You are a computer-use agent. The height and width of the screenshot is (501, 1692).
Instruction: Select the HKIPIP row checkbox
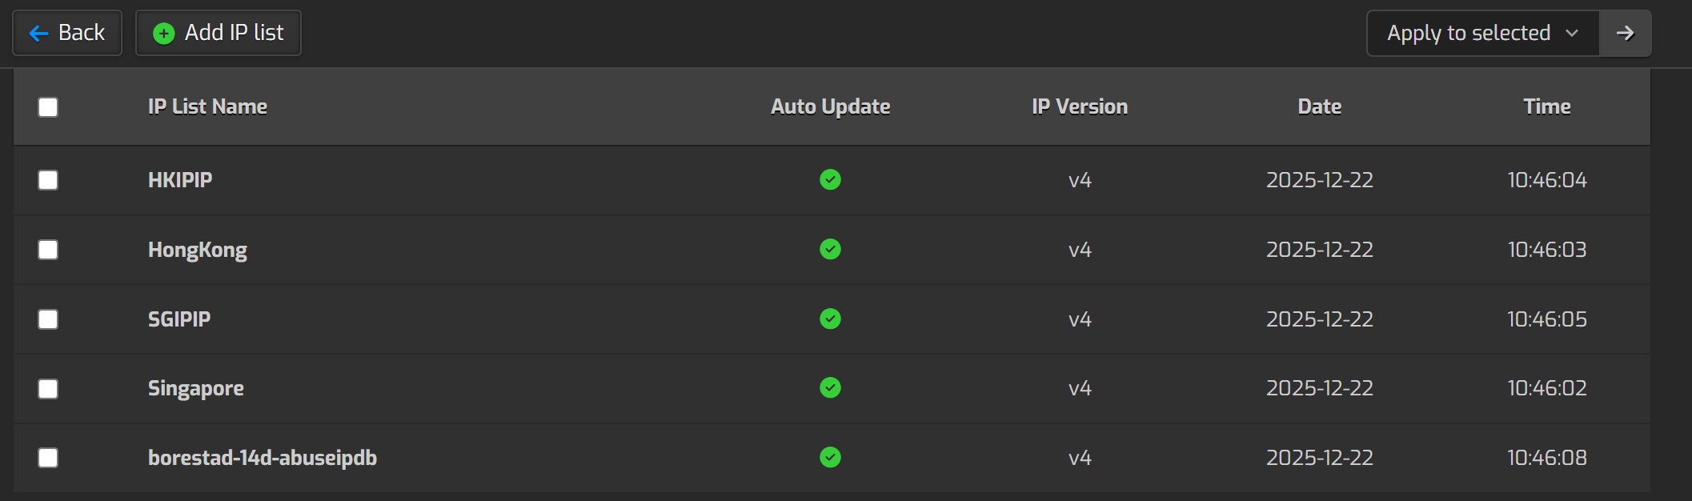[48, 180]
